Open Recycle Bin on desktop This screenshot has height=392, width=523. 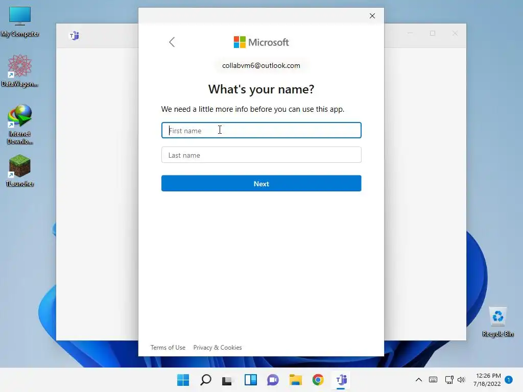[497, 322]
